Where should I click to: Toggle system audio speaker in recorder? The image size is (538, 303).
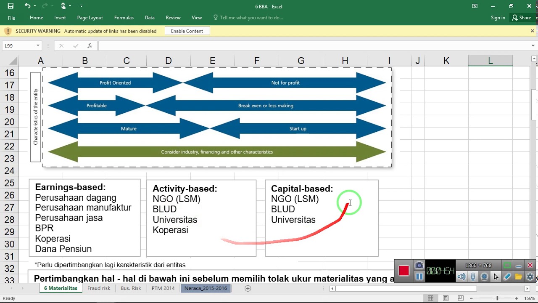pyautogui.click(x=462, y=276)
